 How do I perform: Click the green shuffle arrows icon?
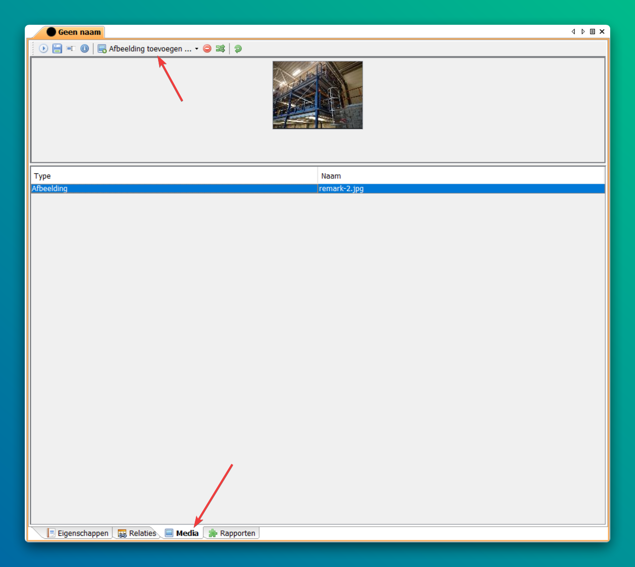click(221, 49)
